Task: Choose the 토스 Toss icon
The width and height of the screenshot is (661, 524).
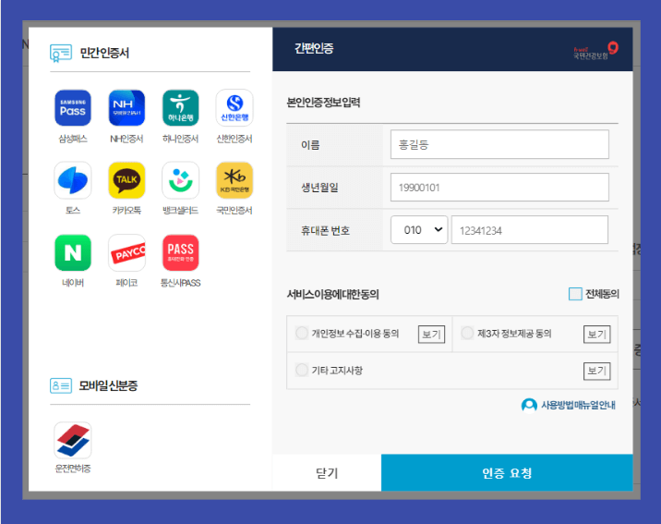Action: click(x=73, y=180)
